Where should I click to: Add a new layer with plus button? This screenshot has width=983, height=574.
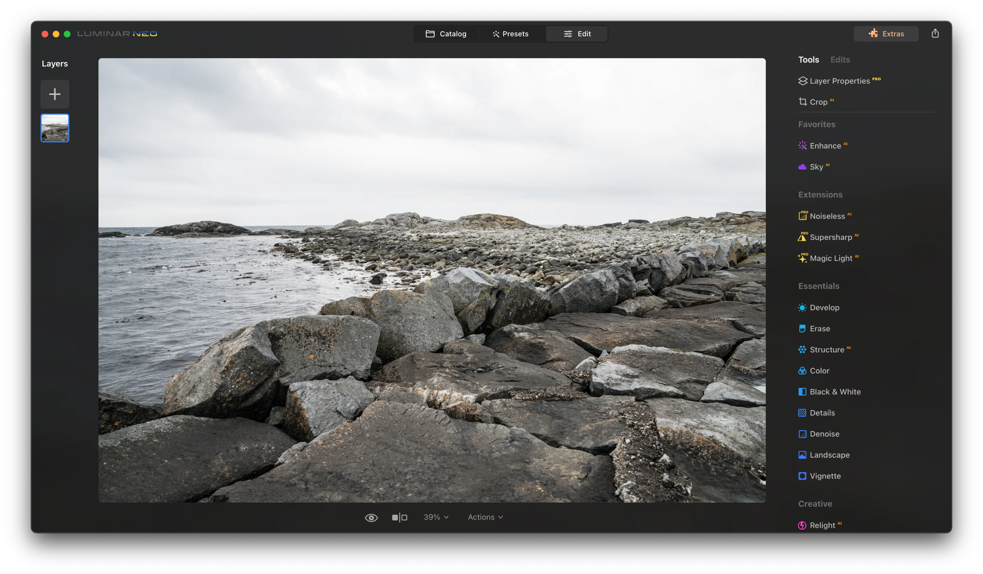tap(54, 94)
